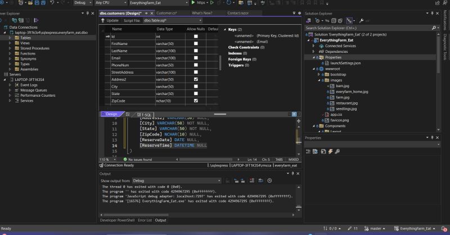Uncheck Allow Nulls for ZipCode column
Viewport: 450px width, 235px height.
click(196, 101)
